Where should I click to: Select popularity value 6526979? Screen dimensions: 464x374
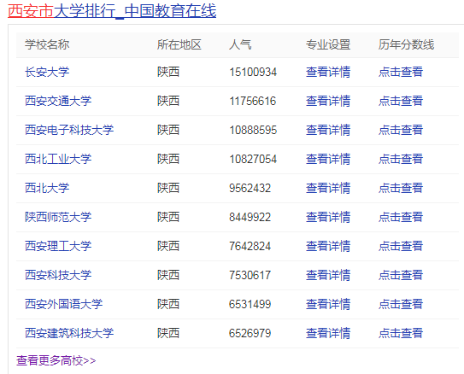[250, 333]
